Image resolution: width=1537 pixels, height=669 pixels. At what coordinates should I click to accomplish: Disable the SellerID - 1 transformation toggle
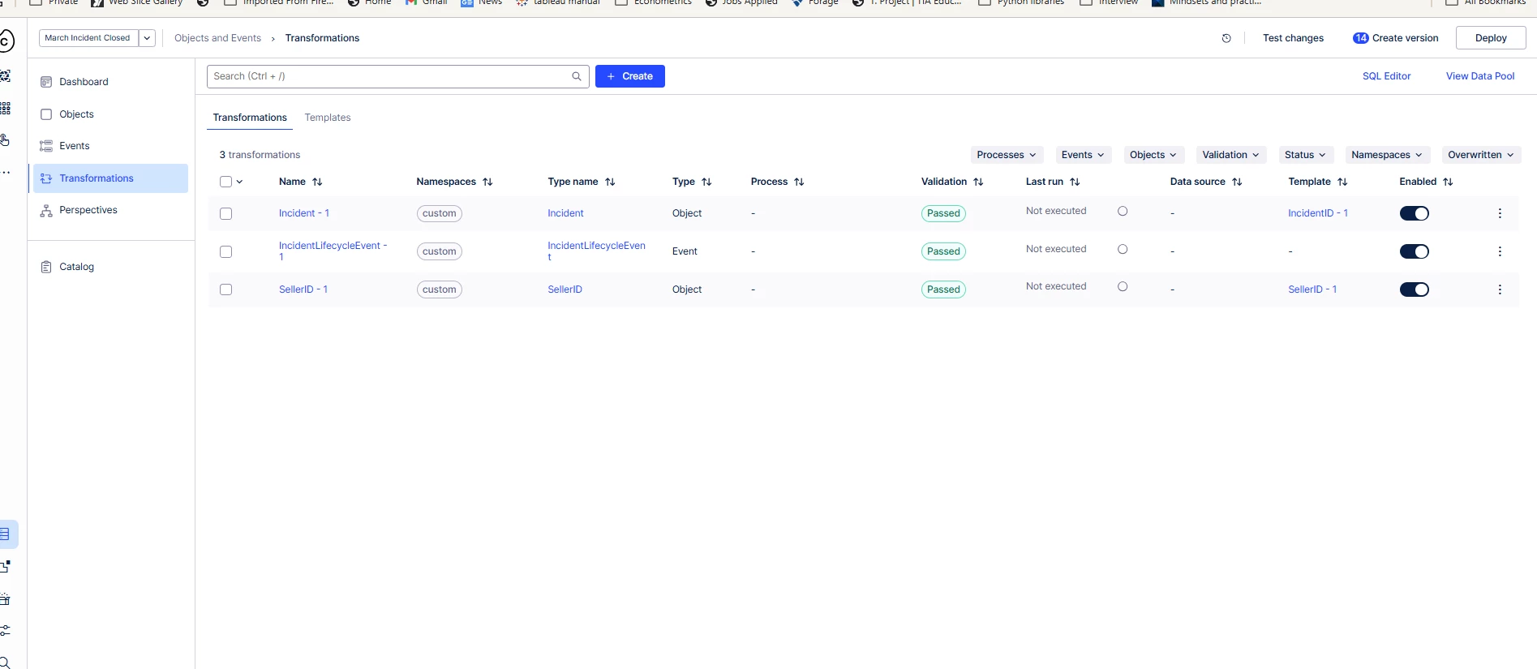(x=1415, y=289)
